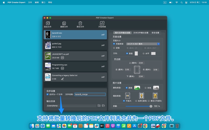Click the original color landscape image icon
This screenshot has width=209, height=130.
pos(137,88)
